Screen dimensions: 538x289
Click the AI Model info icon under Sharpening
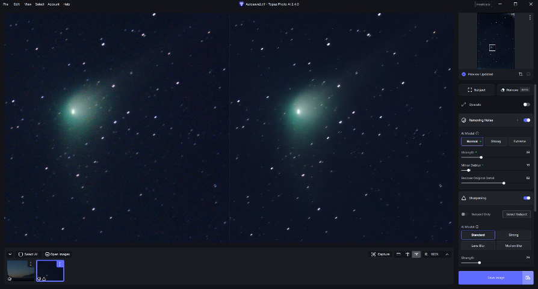coord(477,227)
